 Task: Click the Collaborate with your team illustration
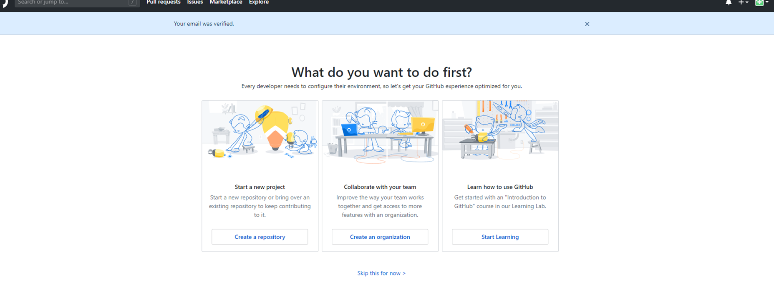pos(380,132)
